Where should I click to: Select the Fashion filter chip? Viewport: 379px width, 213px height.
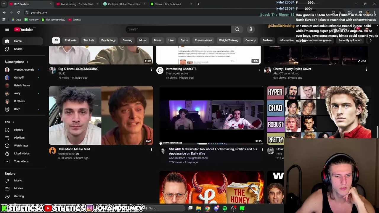268,40
